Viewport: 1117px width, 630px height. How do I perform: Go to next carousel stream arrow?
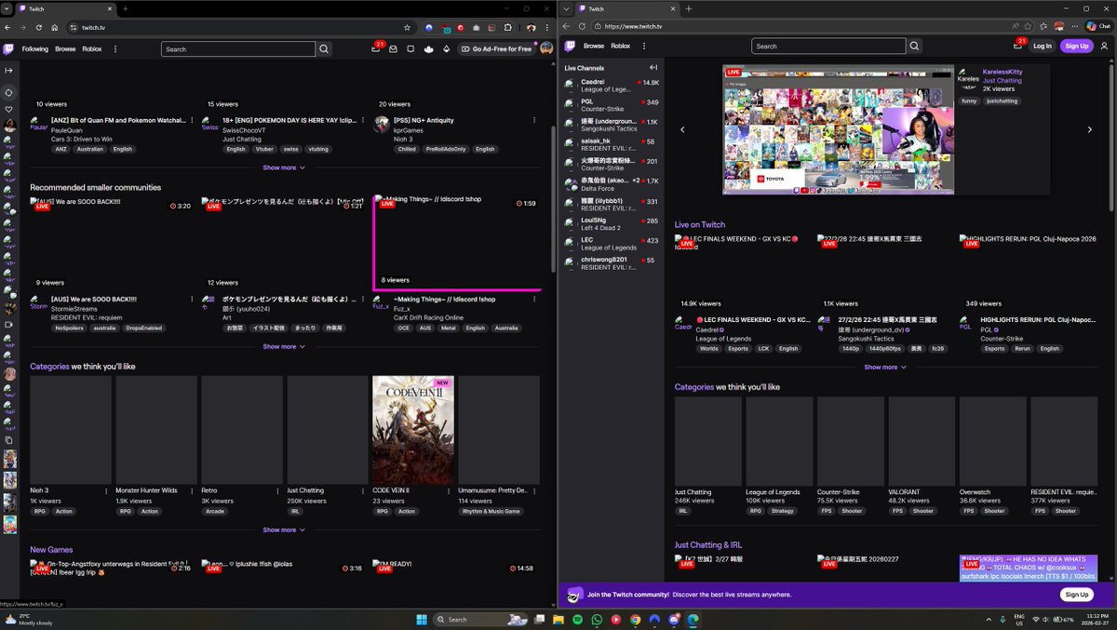click(x=1090, y=129)
